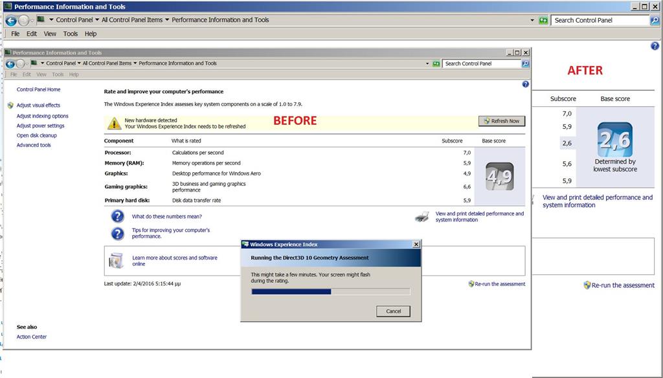Screen dimensions: 663x378
Task: Click the Back arrow in the outer window
Action: (x=11, y=20)
